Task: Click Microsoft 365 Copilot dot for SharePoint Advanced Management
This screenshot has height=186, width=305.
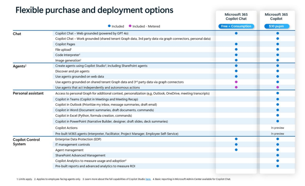Action: click(278, 155)
